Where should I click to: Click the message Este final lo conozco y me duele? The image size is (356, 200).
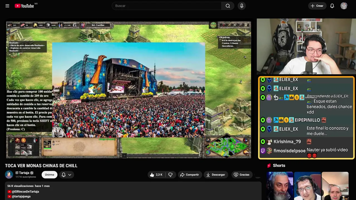click(x=327, y=131)
